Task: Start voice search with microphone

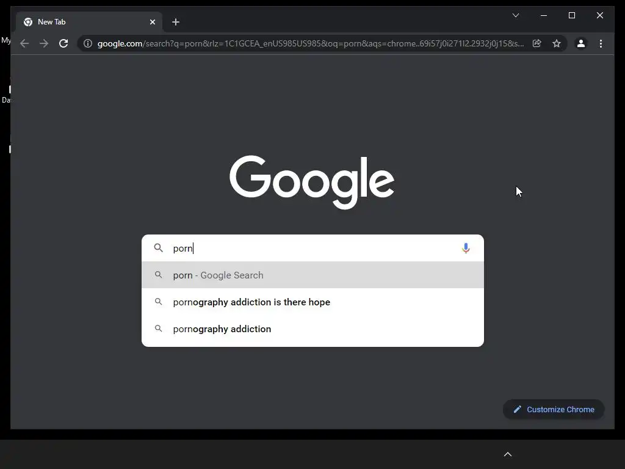Action: click(466, 248)
